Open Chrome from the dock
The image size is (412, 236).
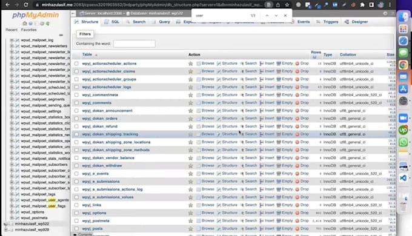[403, 65]
